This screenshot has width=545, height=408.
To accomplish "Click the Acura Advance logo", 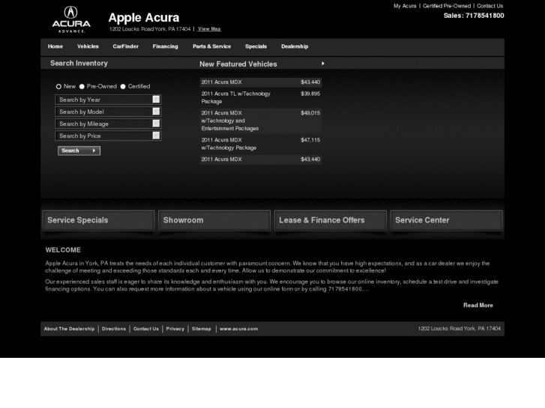I will point(71,19).
